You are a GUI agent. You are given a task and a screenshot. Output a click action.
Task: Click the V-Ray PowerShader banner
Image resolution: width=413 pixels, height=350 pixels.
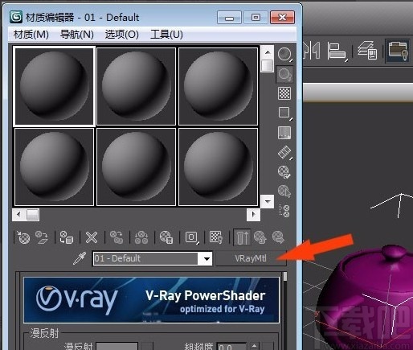151,300
